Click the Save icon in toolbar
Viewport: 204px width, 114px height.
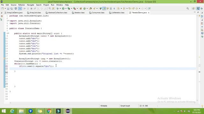[x=8, y=9]
